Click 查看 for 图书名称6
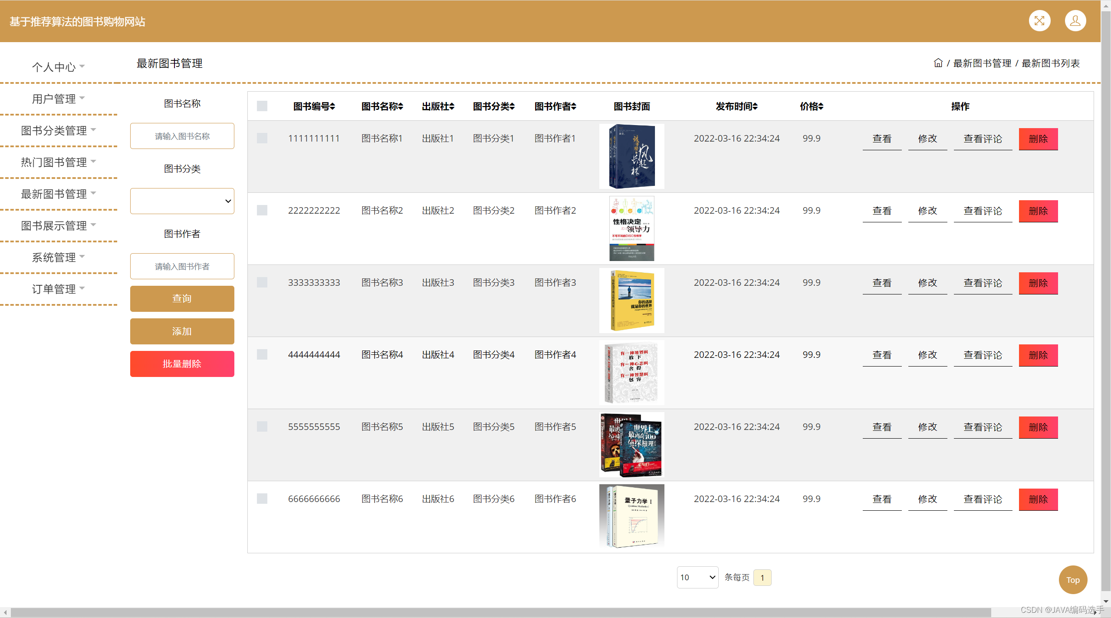 coord(882,499)
